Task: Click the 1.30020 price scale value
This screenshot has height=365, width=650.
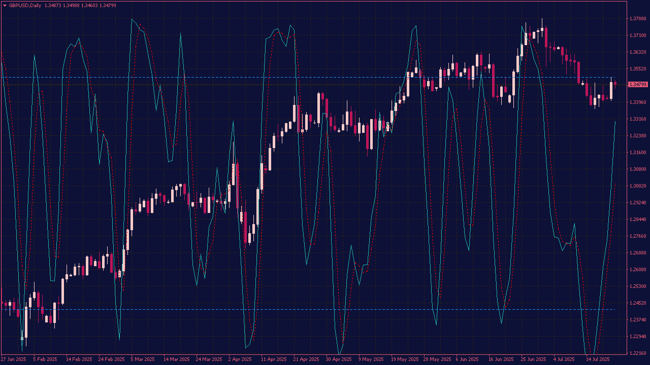Action: (x=637, y=186)
